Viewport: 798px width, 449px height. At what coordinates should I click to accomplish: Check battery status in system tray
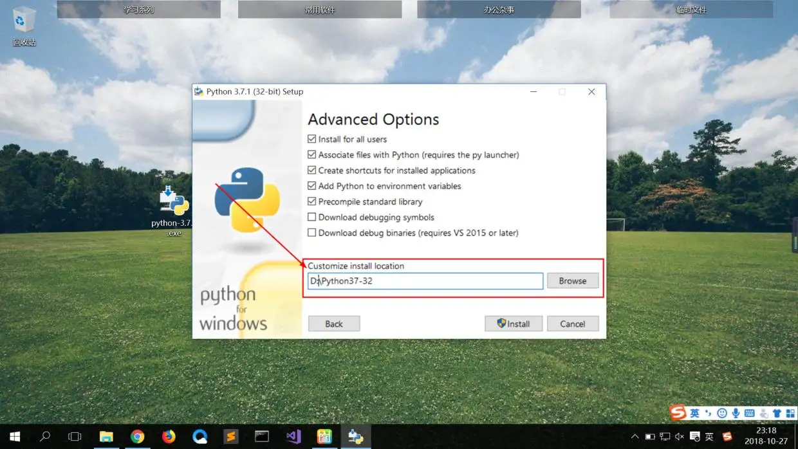pos(650,437)
